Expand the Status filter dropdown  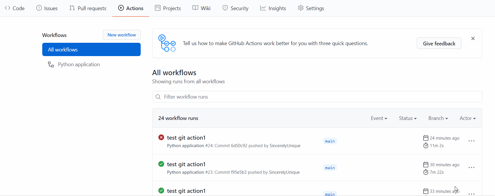coord(408,118)
